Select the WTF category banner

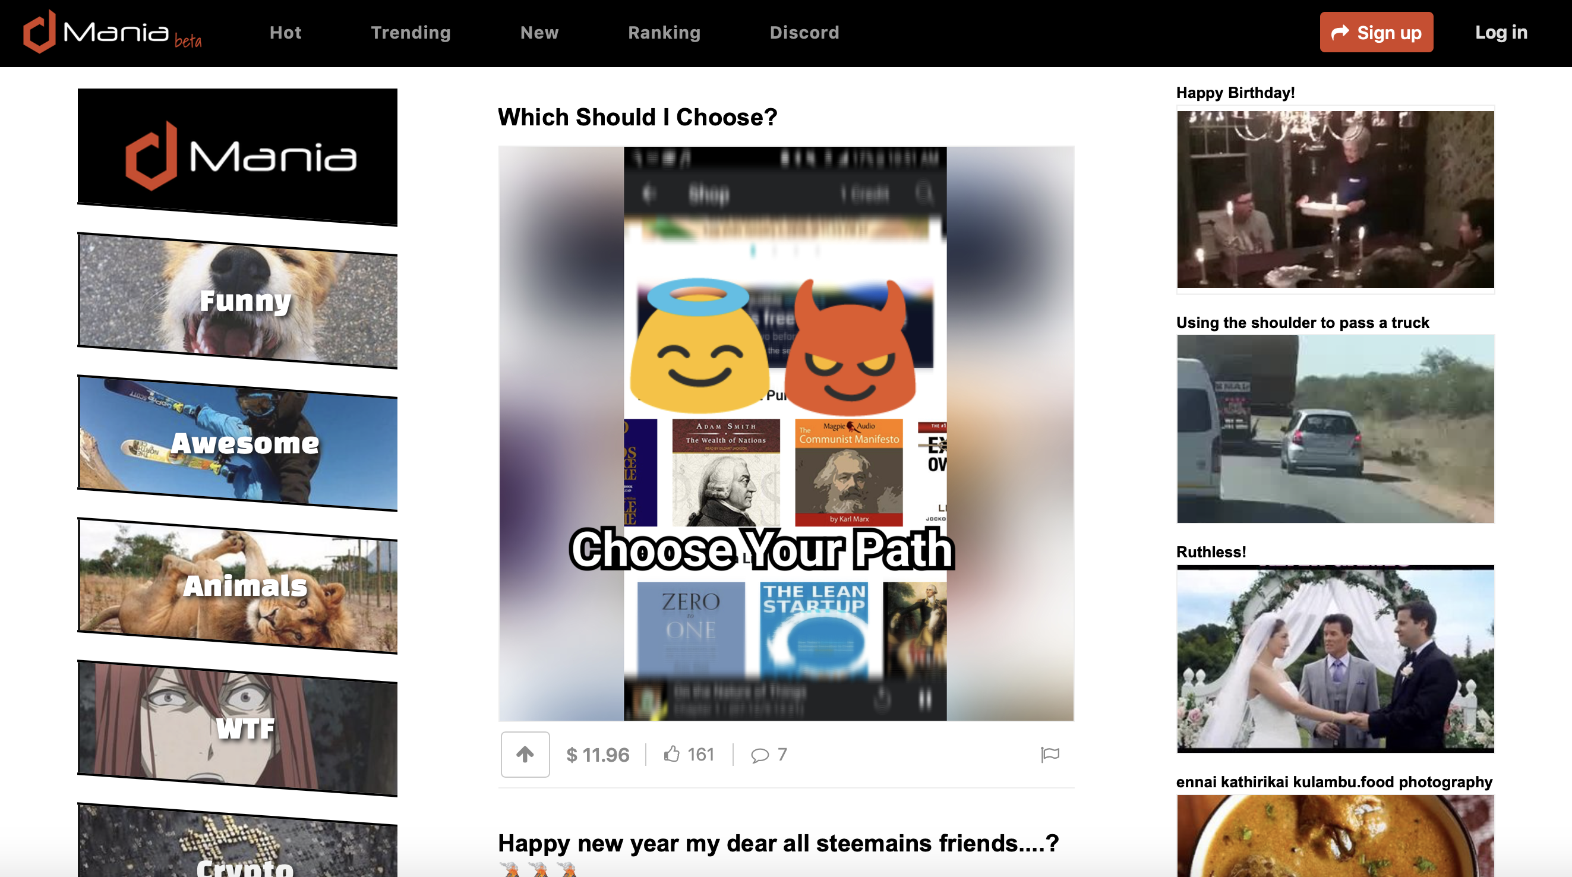[238, 728]
